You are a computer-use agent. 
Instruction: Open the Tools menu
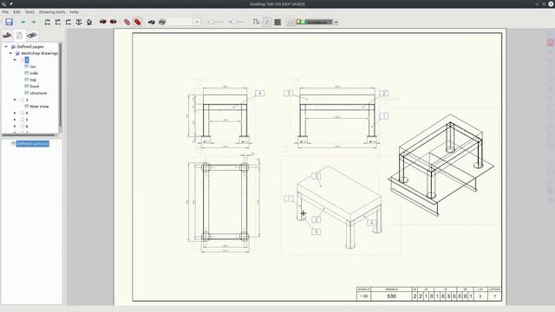[x=29, y=11]
